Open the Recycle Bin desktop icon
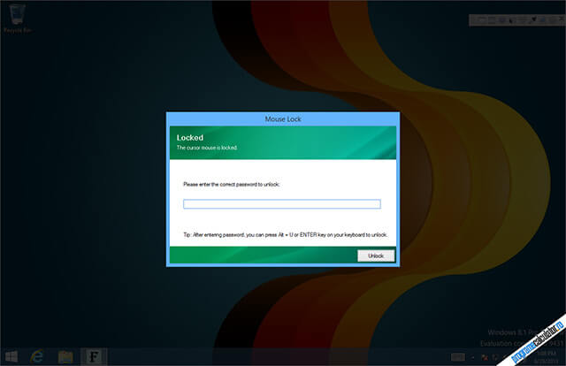This screenshot has width=566, height=366. pos(18,18)
